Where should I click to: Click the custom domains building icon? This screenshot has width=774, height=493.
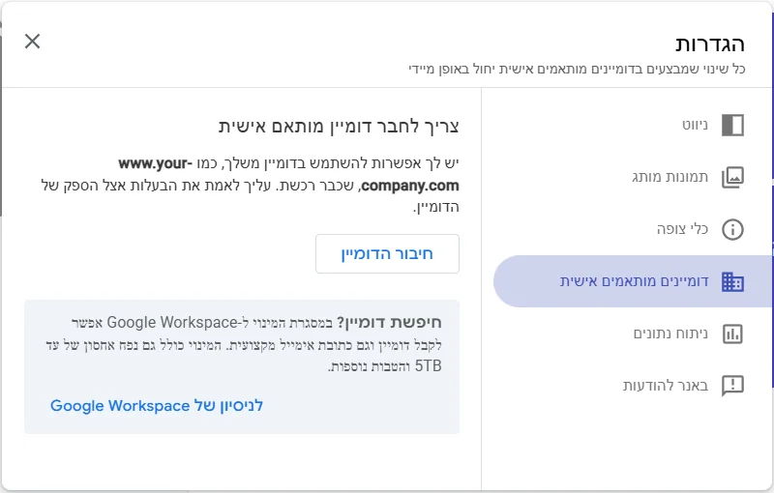click(732, 281)
